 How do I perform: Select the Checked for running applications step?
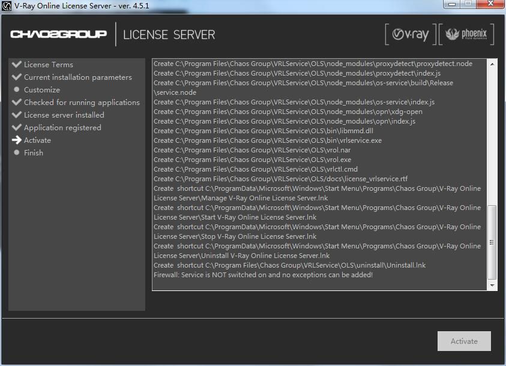coord(82,103)
